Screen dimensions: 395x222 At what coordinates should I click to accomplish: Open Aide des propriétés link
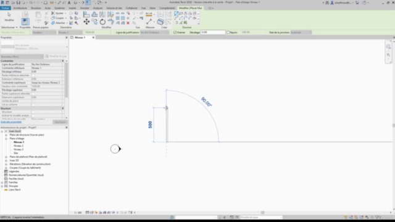(x=11, y=122)
